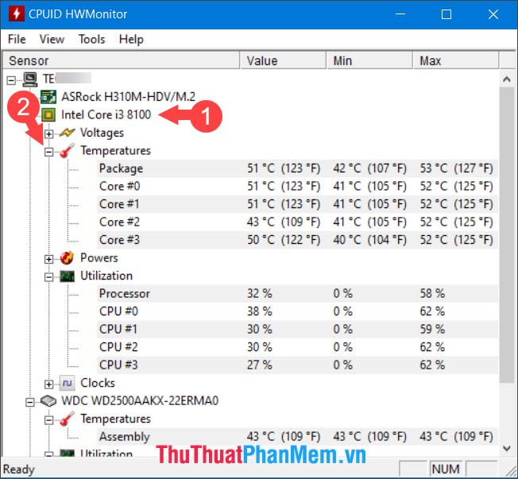Click the Sensor column header
The height and width of the screenshot is (479, 518).
pos(121,60)
